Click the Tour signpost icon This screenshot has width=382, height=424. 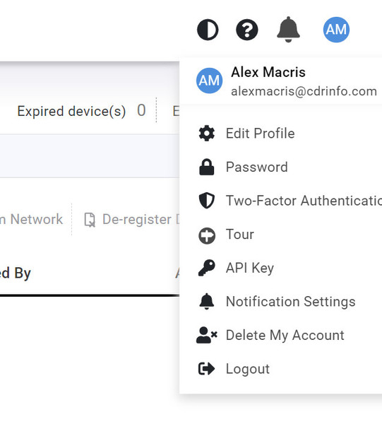click(x=207, y=236)
